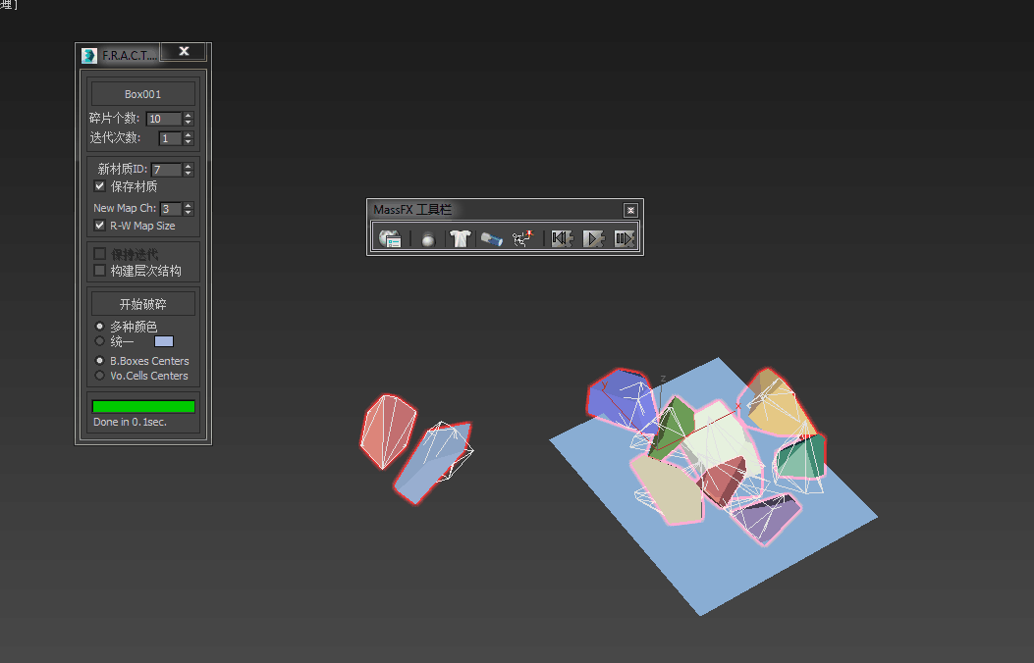Open the uniform color swatch

[x=164, y=341]
